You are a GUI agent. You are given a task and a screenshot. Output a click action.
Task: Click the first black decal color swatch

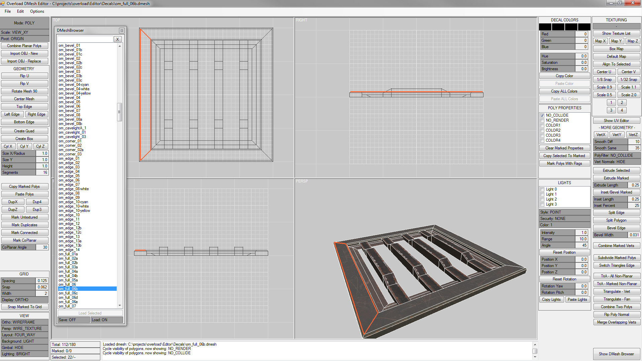click(545, 27)
